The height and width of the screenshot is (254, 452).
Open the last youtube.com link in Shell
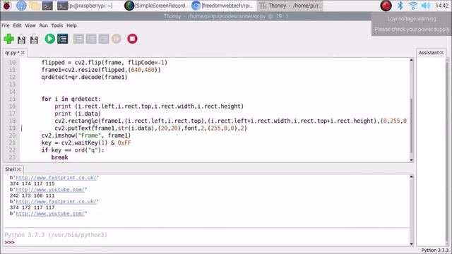[x=50, y=213]
